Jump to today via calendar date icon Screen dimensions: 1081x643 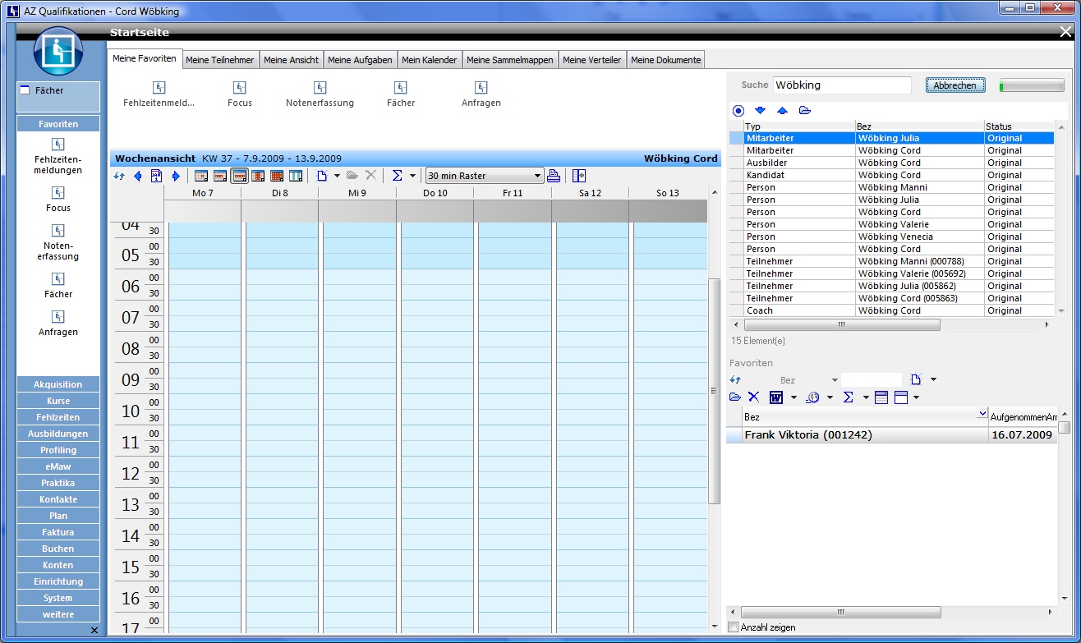coord(157,176)
